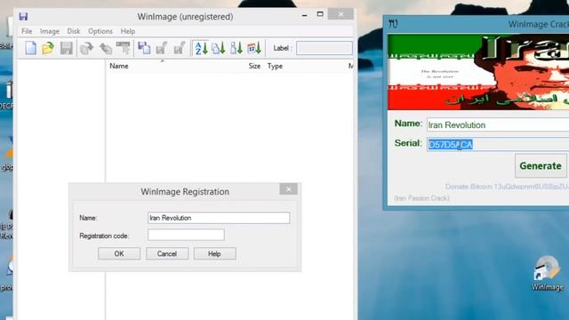Click the Donate Bitcoin text in crack window
Image resolution: width=569 pixels, height=320 pixels.
tap(507, 187)
